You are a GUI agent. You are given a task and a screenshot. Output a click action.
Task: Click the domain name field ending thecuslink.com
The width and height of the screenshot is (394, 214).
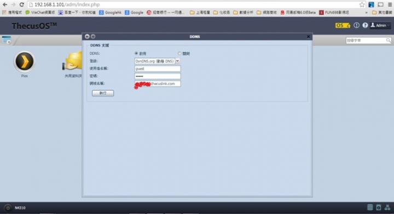click(x=158, y=84)
